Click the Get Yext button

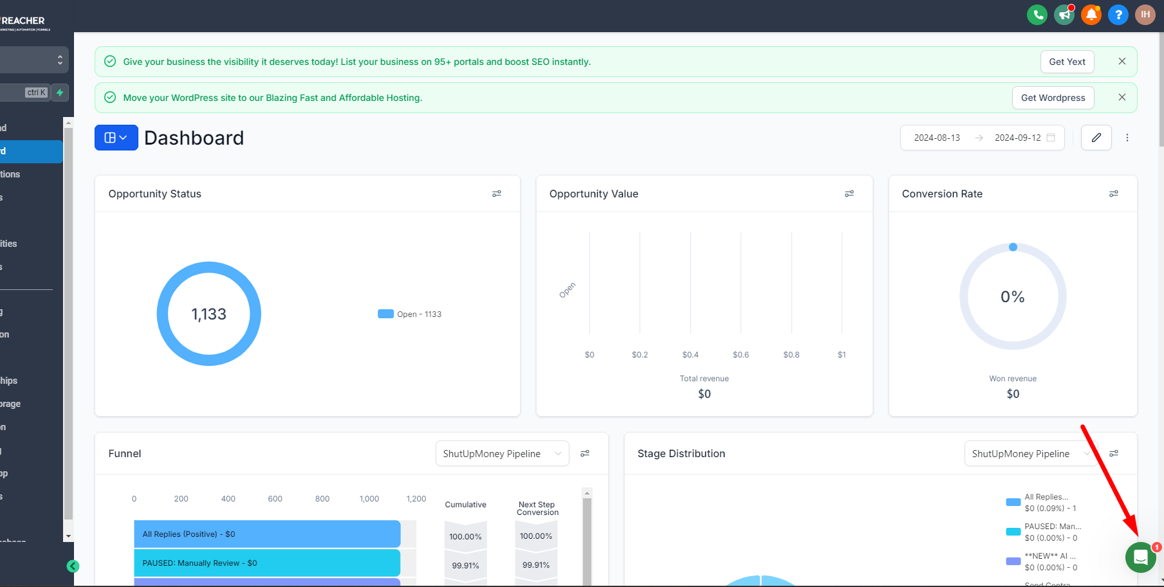click(x=1067, y=62)
